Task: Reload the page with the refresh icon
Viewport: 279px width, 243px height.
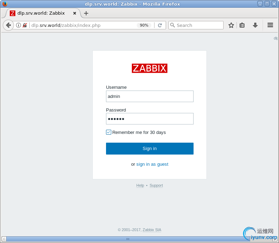Action: [160, 25]
